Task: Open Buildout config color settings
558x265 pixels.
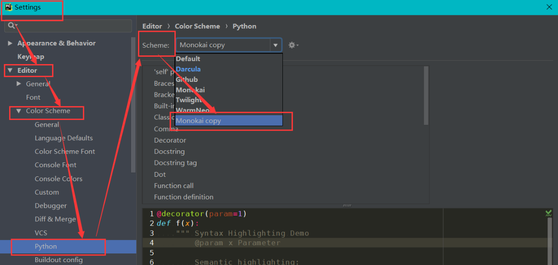Action: coord(59,260)
